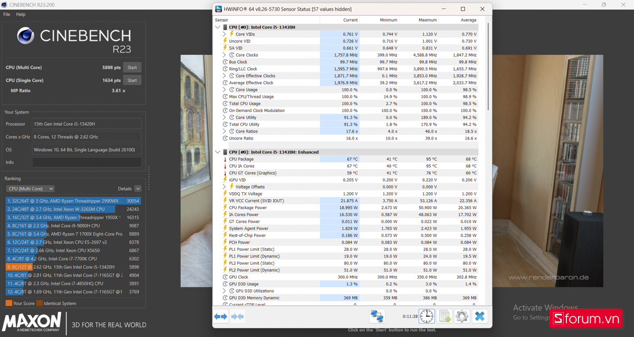Click the shrink columns arrows icon in HWiNFO
Screen dimensions: 634x337
[x=238, y=316]
